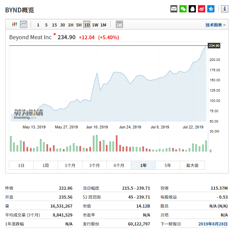Click the tallest red volume bar in late June

(x=116, y=143)
